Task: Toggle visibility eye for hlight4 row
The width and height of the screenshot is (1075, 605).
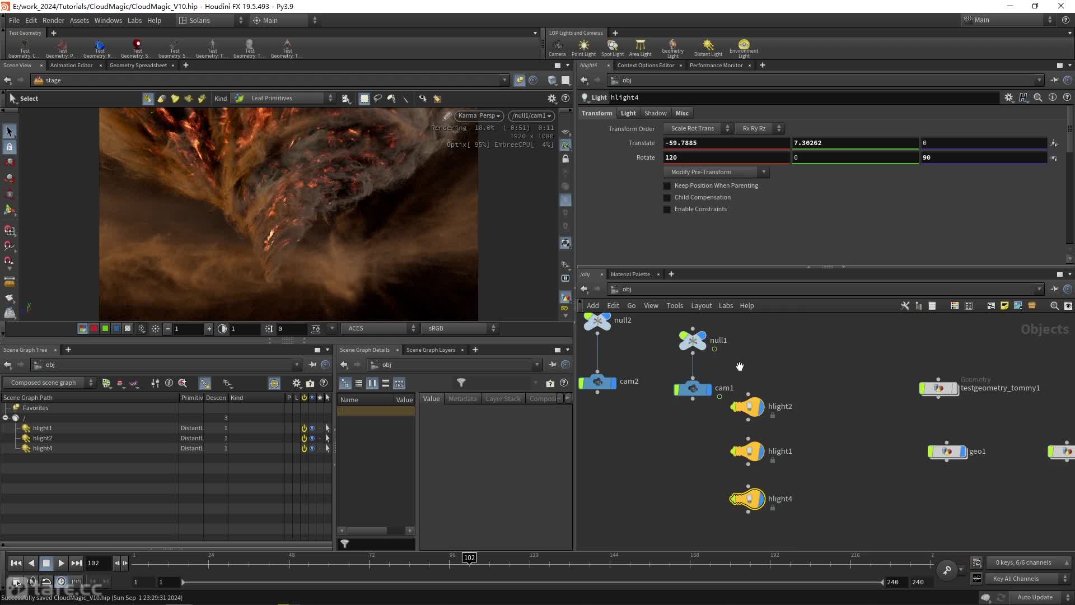Action: click(x=312, y=448)
